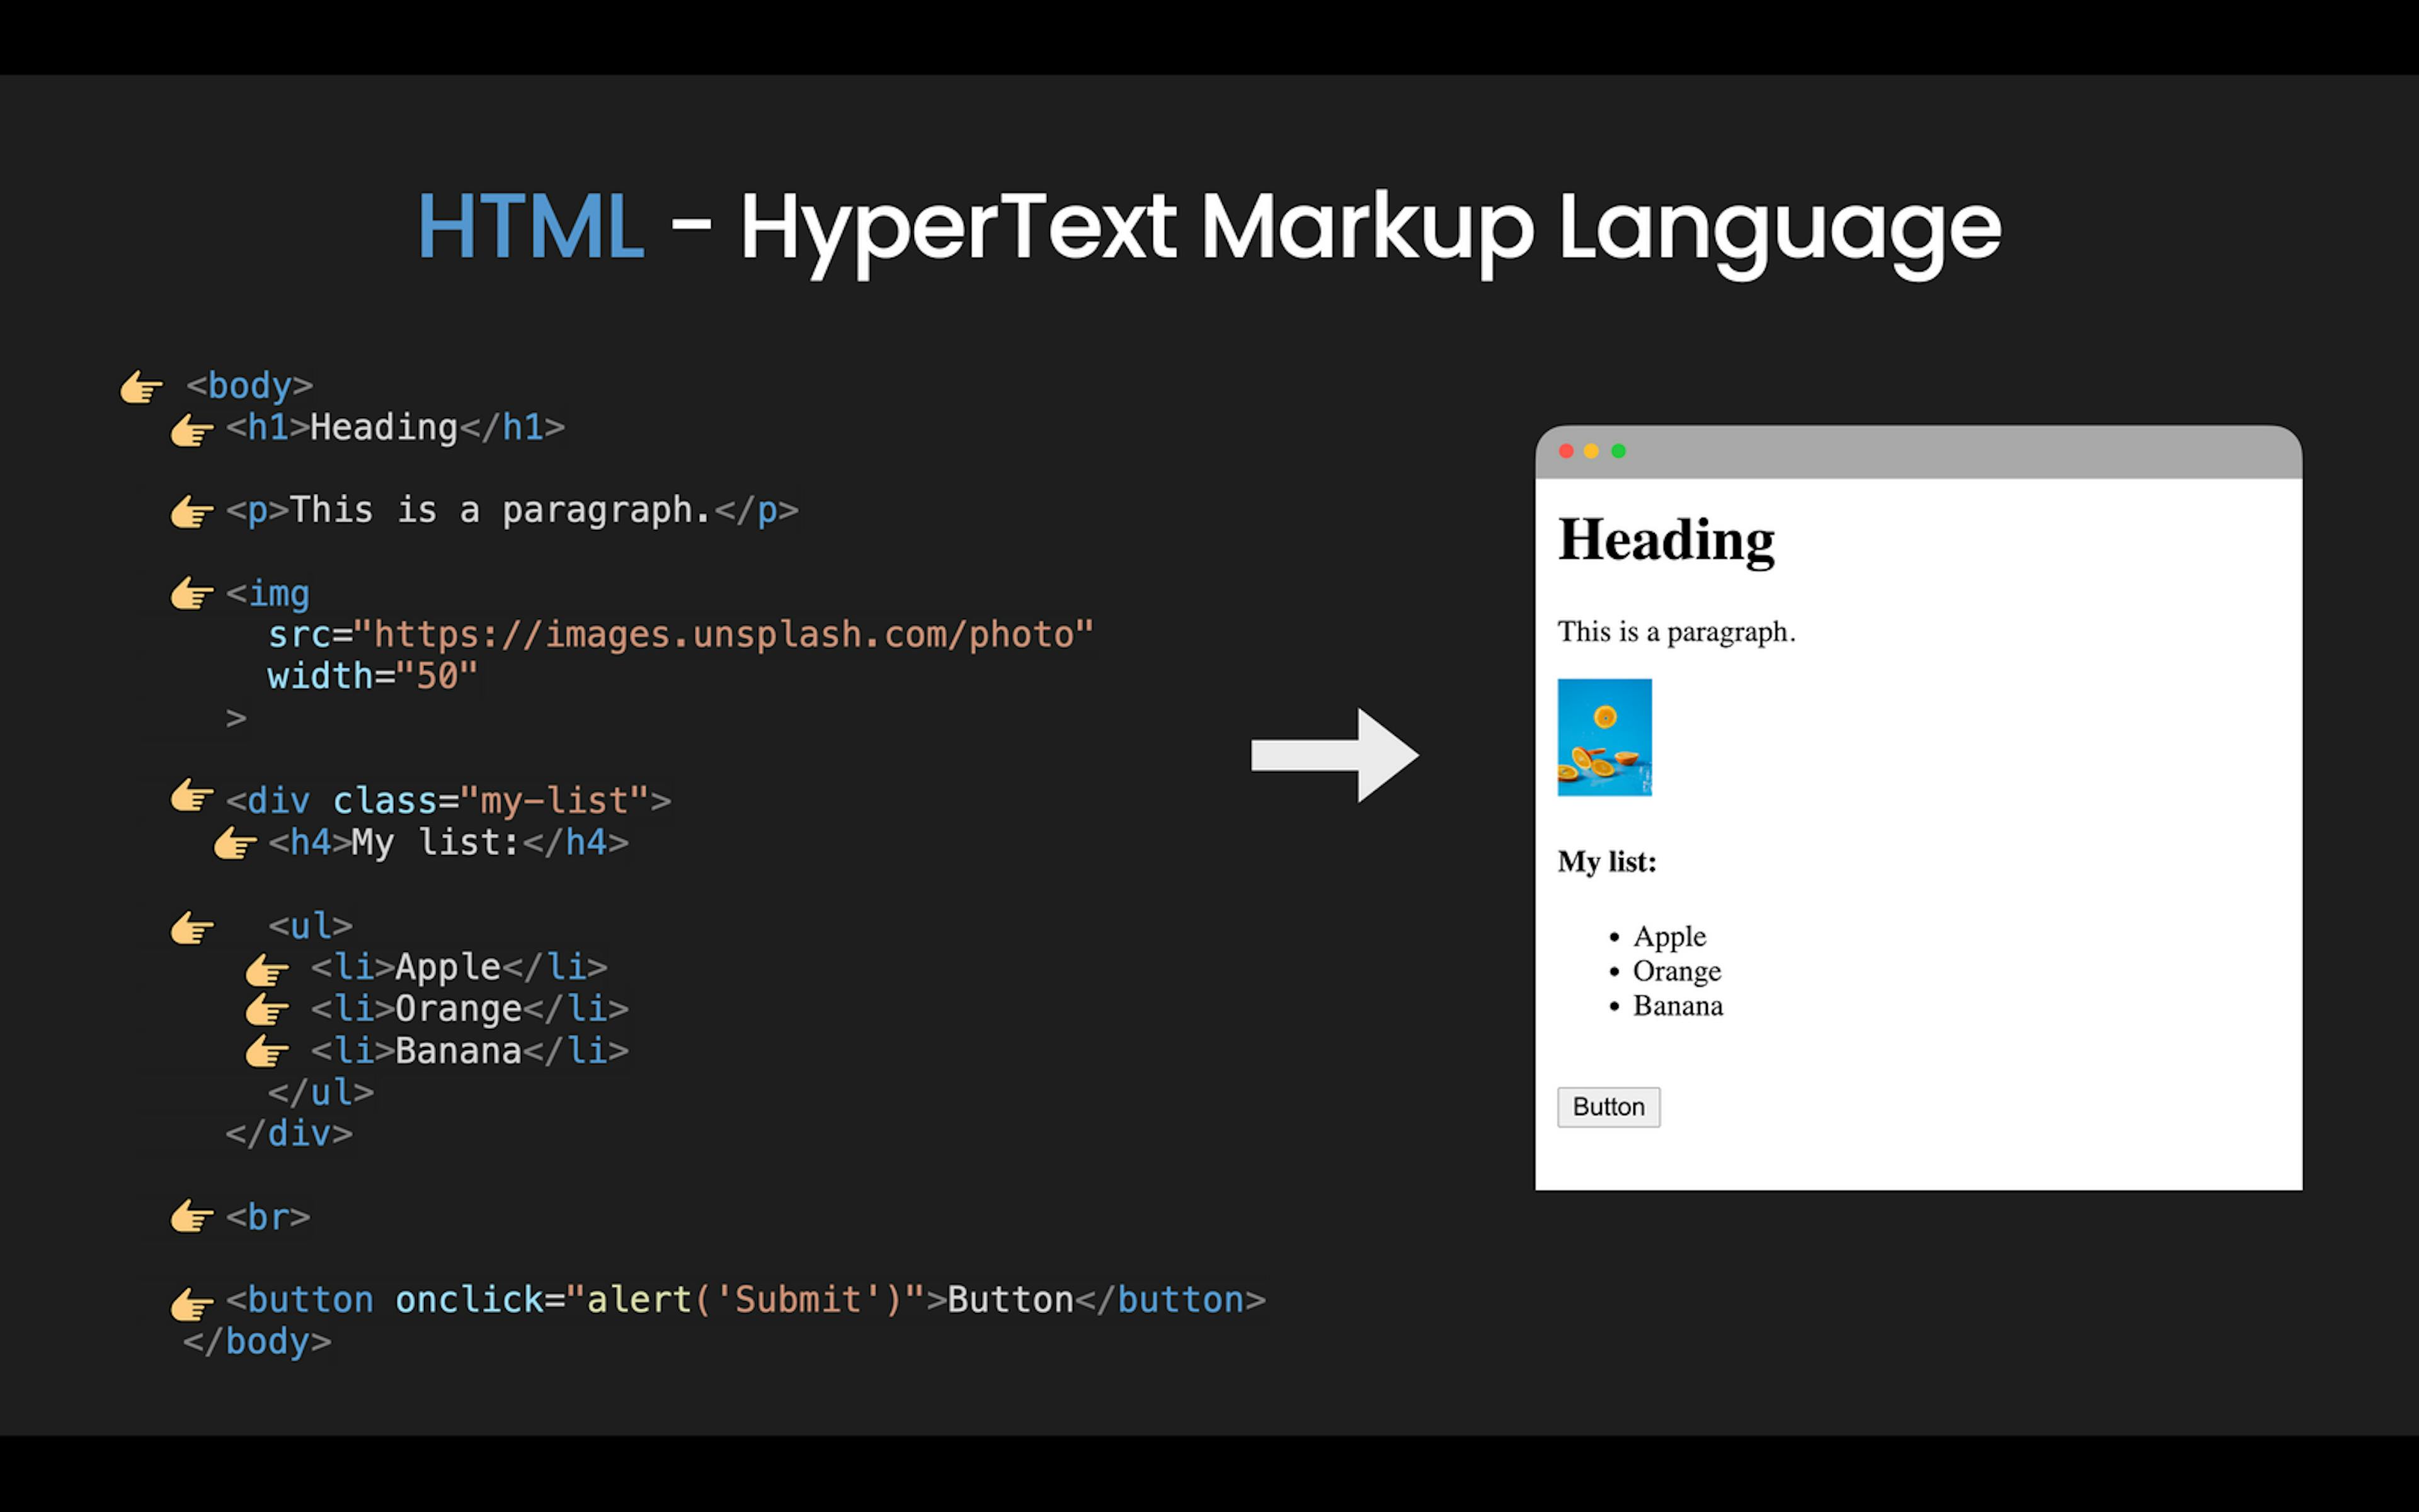Click the closing </div> tag in code
The width and height of the screenshot is (2419, 1512).
click(x=289, y=1134)
